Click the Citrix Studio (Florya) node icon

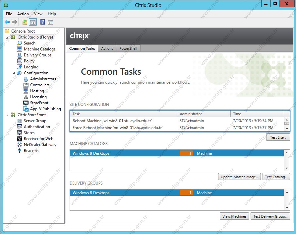(x=13, y=37)
